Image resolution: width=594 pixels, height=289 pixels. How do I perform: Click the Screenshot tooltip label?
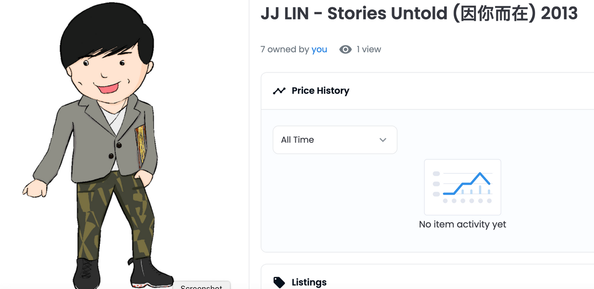tap(202, 286)
